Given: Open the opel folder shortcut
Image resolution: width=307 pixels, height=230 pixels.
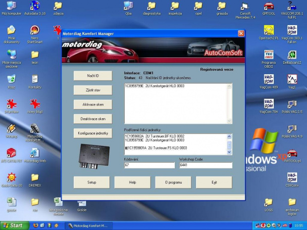Looking at the screenshot, I should pyautogui.click(x=199, y=8).
